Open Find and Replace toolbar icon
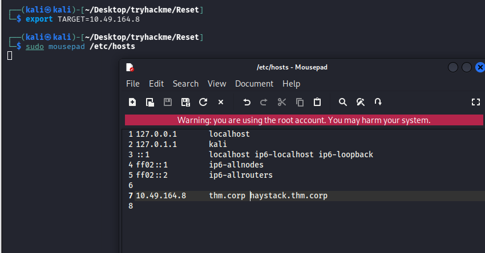 pyautogui.click(x=360, y=102)
